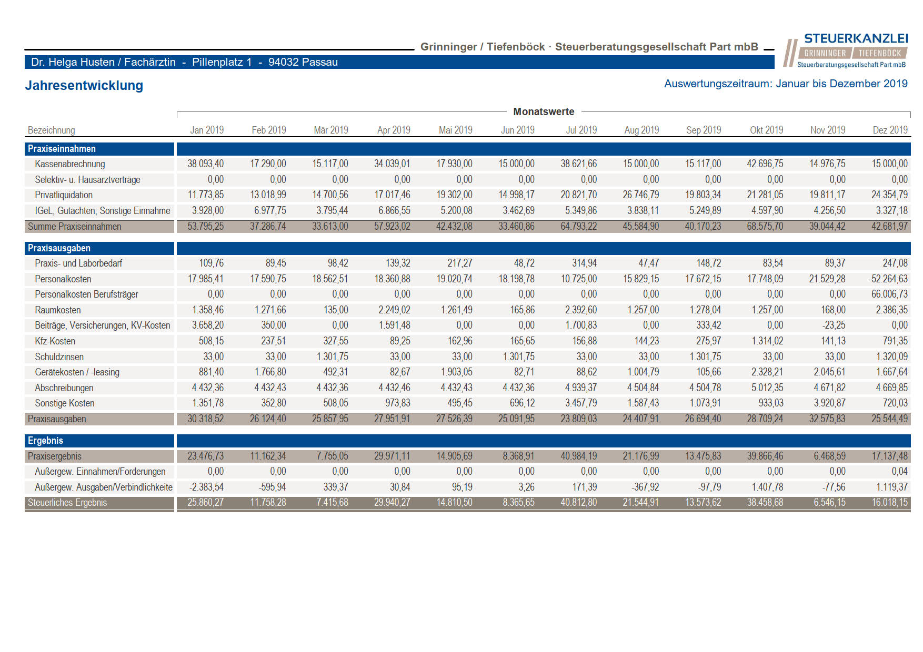Click Steuerliches Ergebnis value for Jul 2019

578,503
